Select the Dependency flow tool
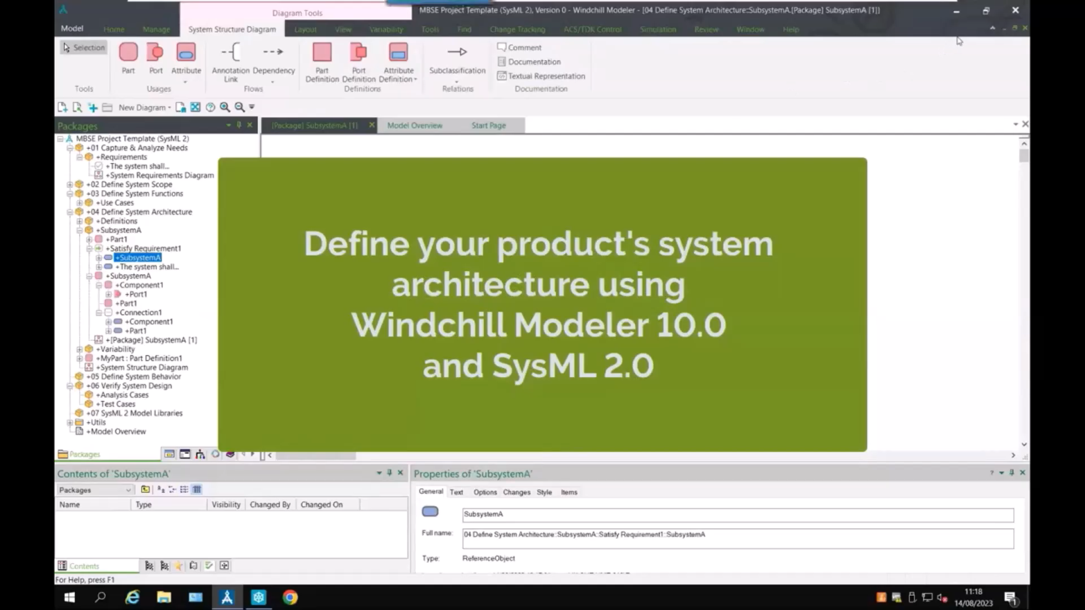The height and width of the screenshot is (610, 1085). tap(274, 60)
